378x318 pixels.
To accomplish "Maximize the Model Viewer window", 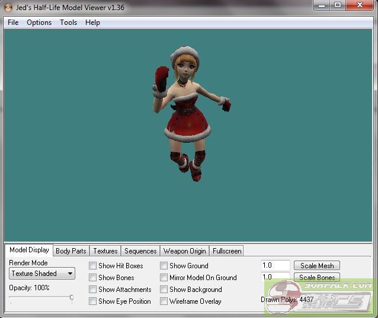I will point(338,5).
